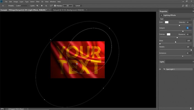Open the Filter menu
The width and height of the screenshot is (194, 110).
pos(38,2)
